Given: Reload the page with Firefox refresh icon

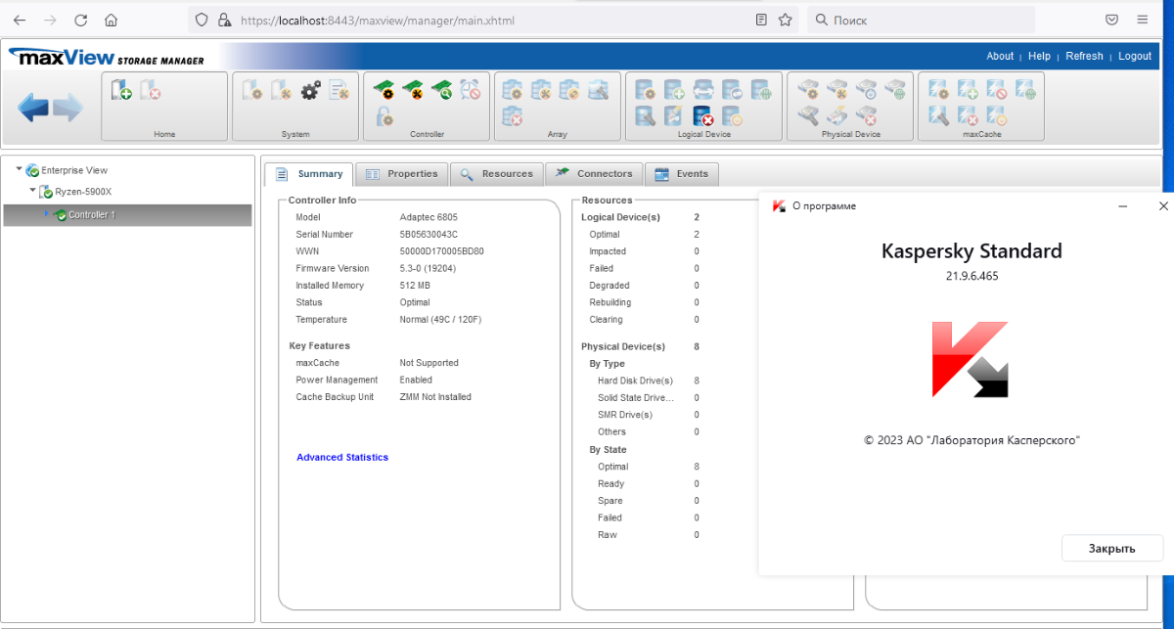Looking at the screenshot, I should (80, 20).
